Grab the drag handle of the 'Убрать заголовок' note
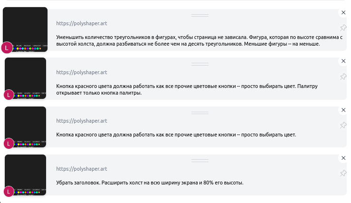 (200, 161)
